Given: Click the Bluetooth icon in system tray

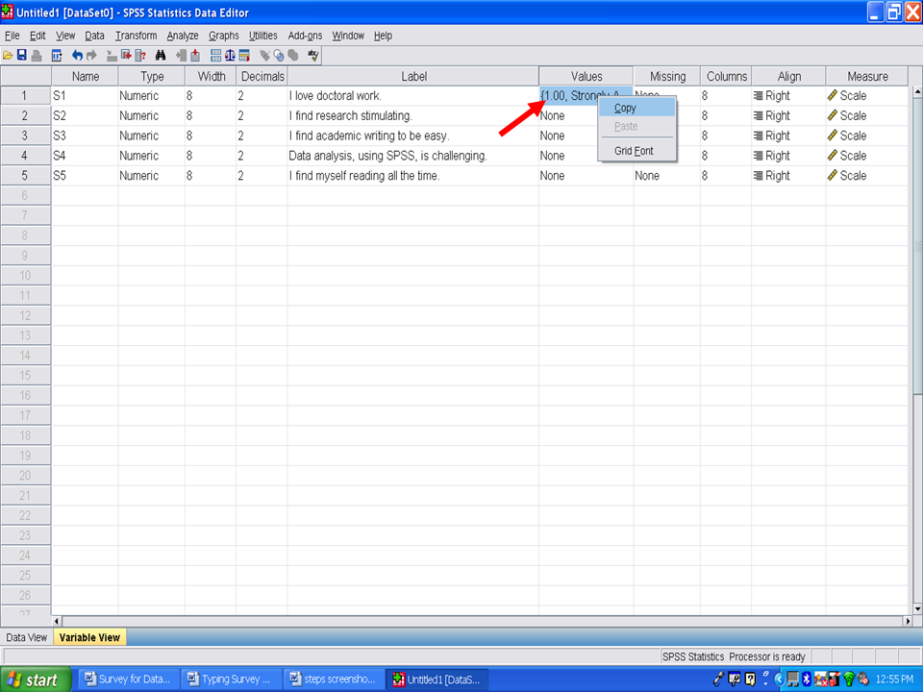Looking at the screenshot, I should tap(809, 680).
